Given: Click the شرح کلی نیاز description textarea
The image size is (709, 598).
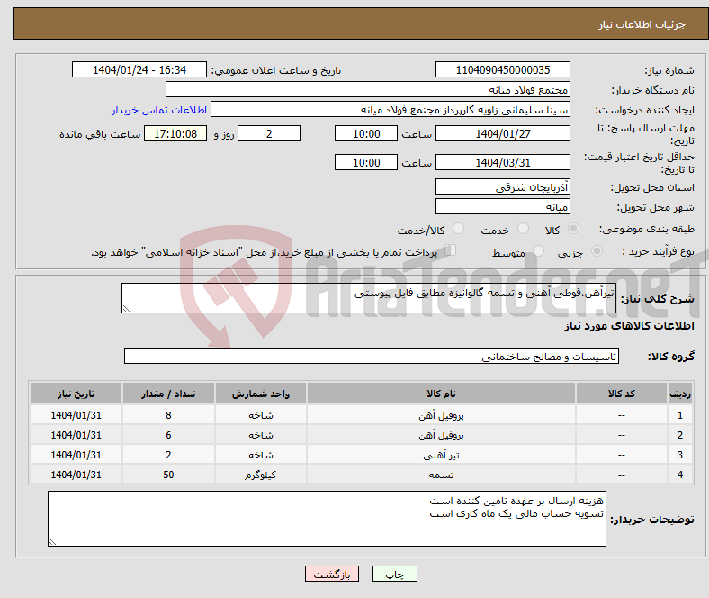Looking at the screenshot, I should pyautogui.click(x=369, y=298).
